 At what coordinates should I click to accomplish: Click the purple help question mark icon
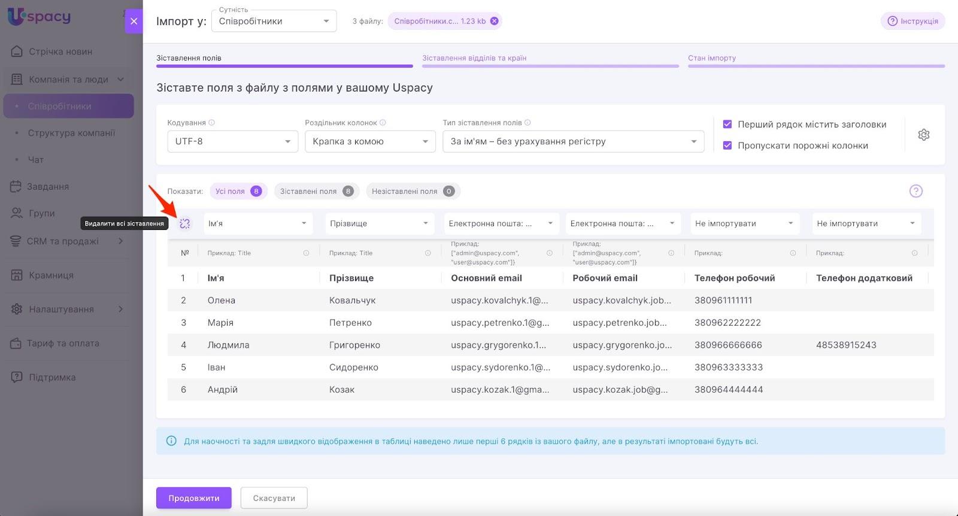click(x=915, y=191)
